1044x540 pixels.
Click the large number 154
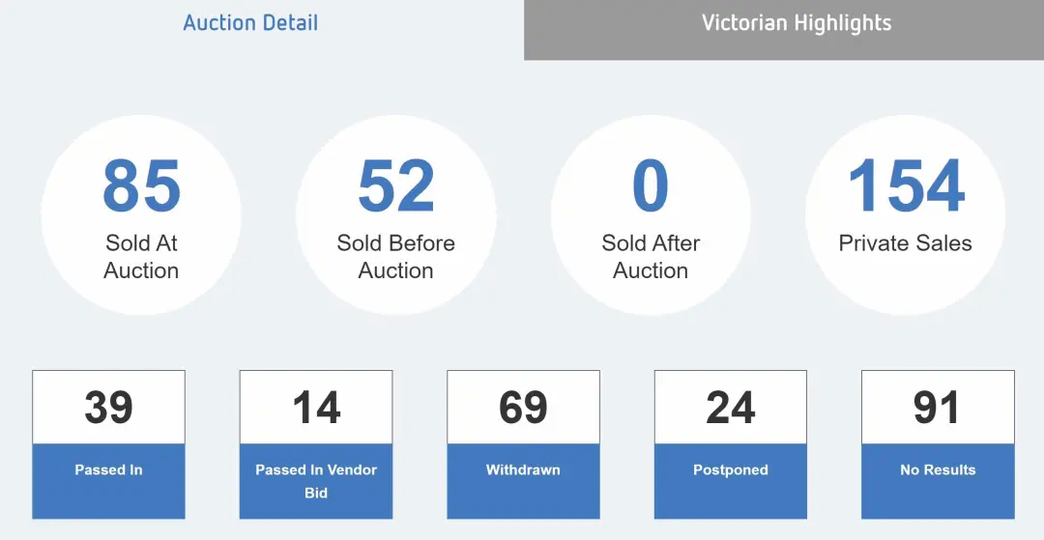click(906, 186)
